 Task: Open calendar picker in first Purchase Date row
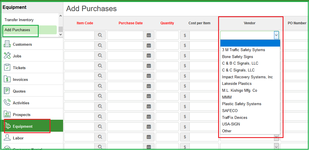tap(148, 35)
